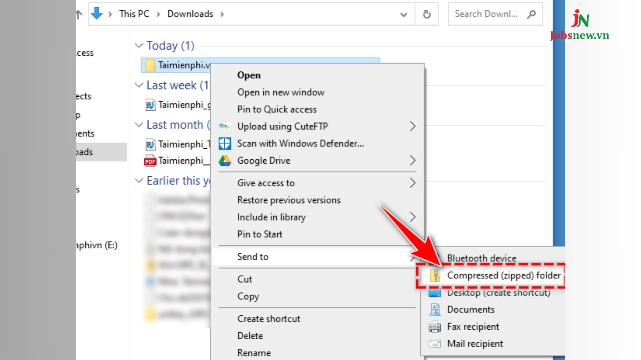
Task: Choose Rename in context menu
Action: [x=254, y=353]
